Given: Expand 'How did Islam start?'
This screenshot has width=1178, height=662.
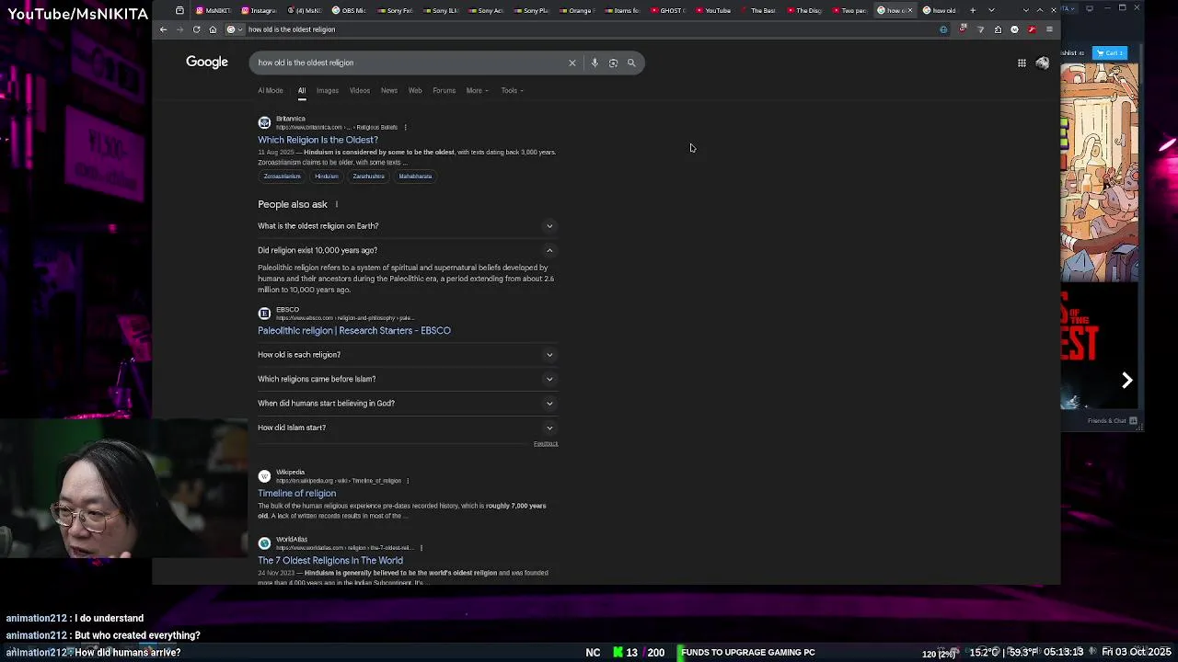Looking at the screenshot, I should pos(408,428).
